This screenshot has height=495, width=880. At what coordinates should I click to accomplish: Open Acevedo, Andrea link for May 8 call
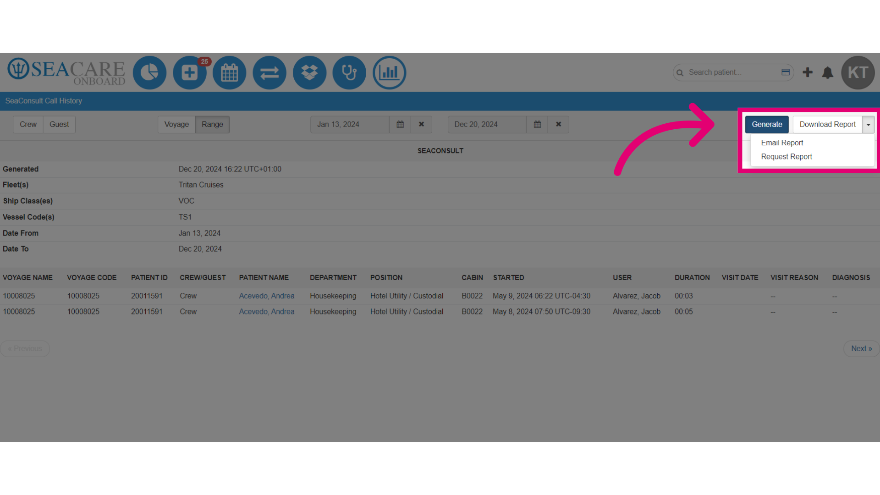tap(267, 311)
